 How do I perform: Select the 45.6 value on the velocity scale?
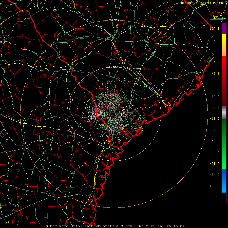(216, 73)
